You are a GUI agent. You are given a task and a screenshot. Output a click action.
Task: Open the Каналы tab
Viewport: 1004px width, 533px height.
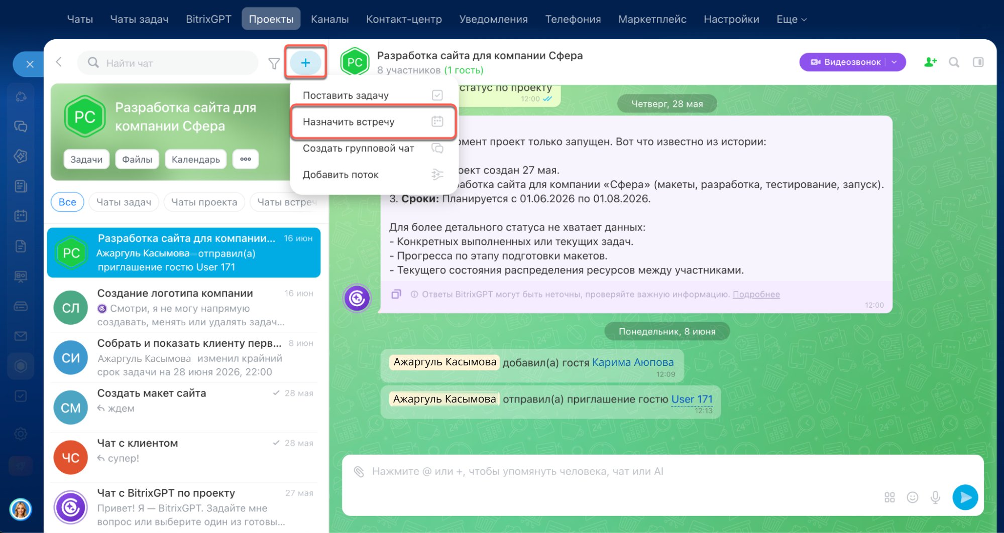(x=329, y=19)
